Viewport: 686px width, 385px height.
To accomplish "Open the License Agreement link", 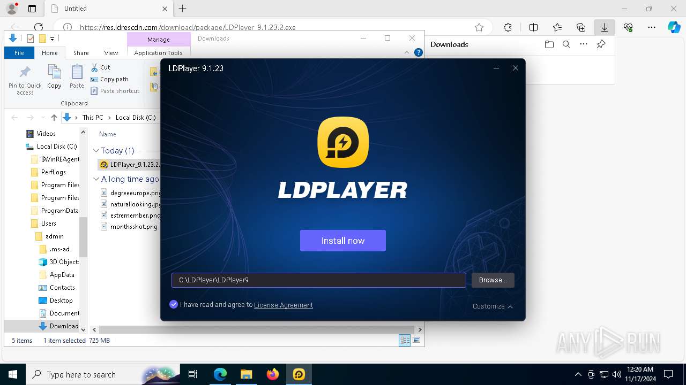I will point(284,305).
